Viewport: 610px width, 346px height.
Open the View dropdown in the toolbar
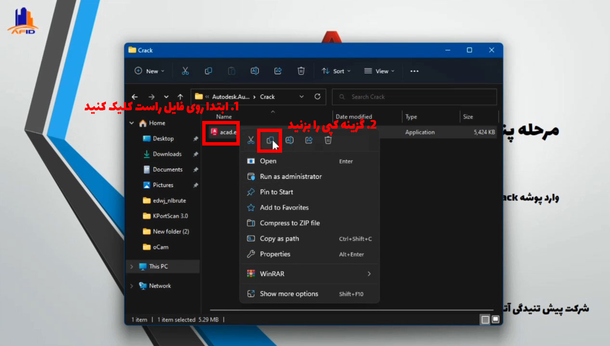click(379, 71)
